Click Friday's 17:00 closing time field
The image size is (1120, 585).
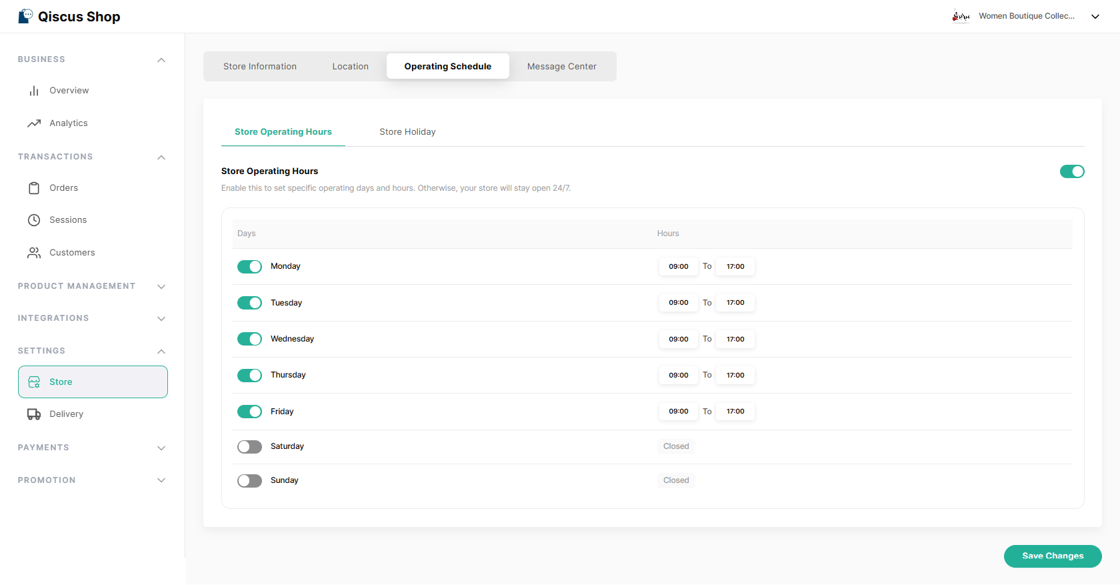pos(735,412)
